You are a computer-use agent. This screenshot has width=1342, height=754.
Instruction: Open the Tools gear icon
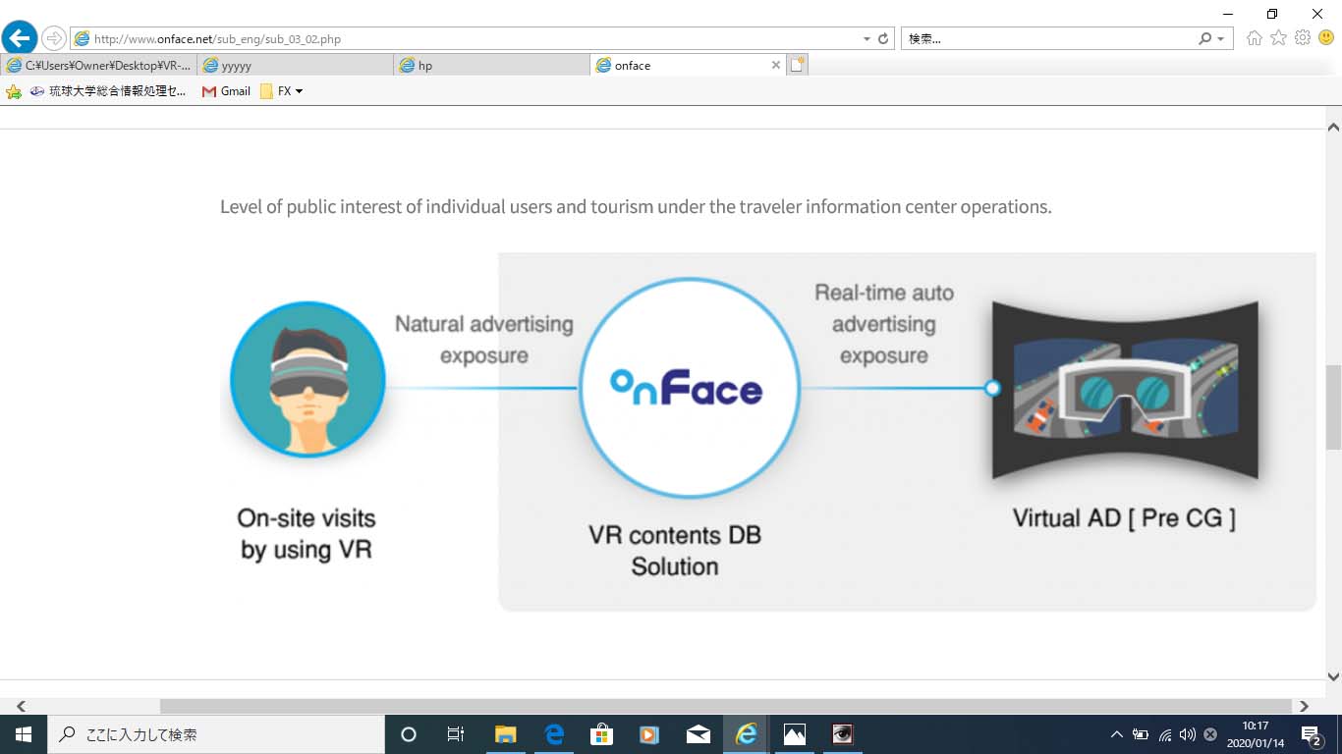pyautogui.click(x=1303, y=38)
